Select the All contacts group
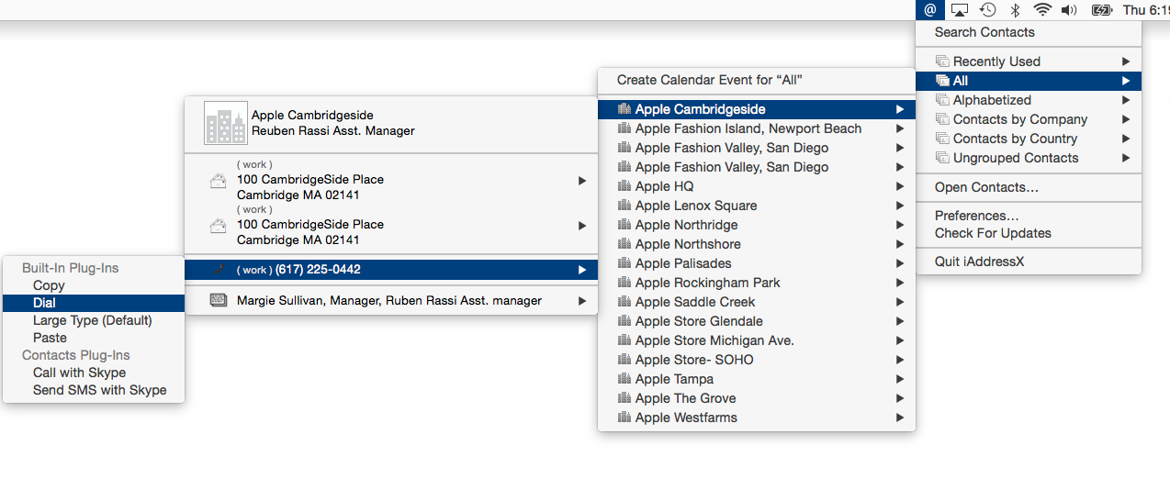1170x479 pixels. (1029, 81)
